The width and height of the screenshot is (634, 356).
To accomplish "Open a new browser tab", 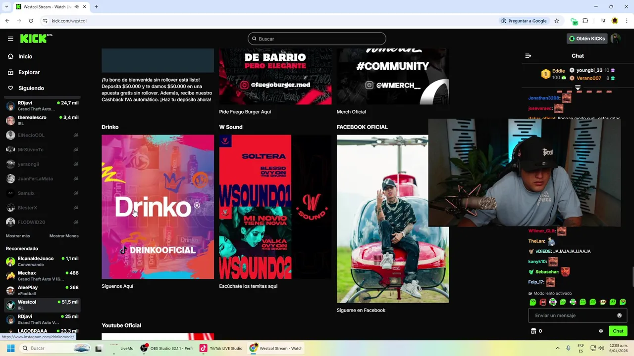I will pos(96,7).
